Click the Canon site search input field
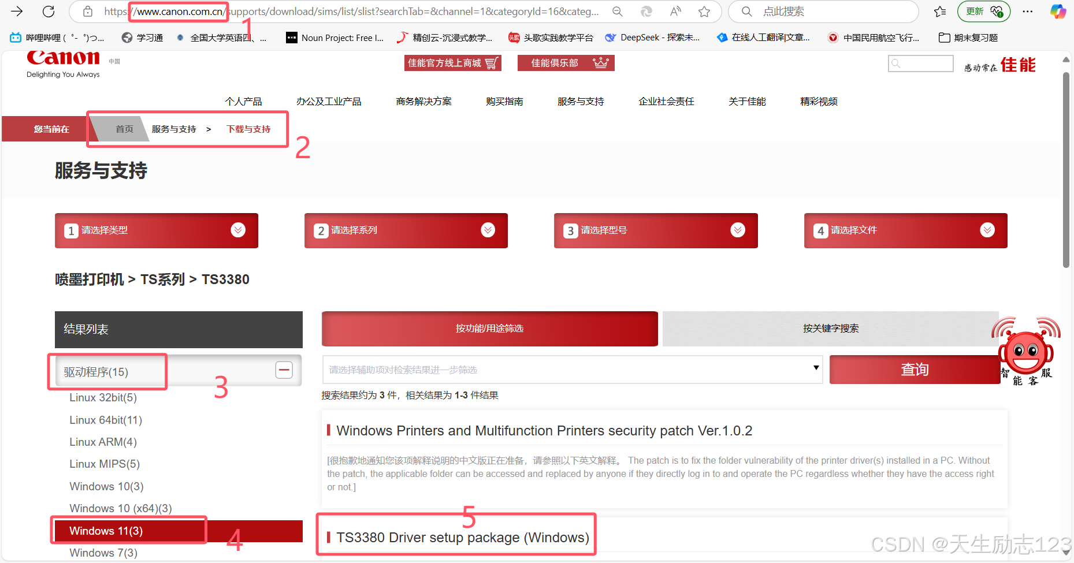This screenshot has width=1074, height=563. [921, 64]
